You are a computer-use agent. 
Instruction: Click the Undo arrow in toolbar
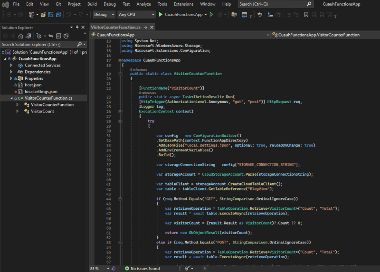point(69,15)
